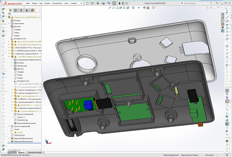Viewport: 232px width, 157px height.
Task: Click the tree panel horizontal scrollbar
Action: (x=24, y=150)
